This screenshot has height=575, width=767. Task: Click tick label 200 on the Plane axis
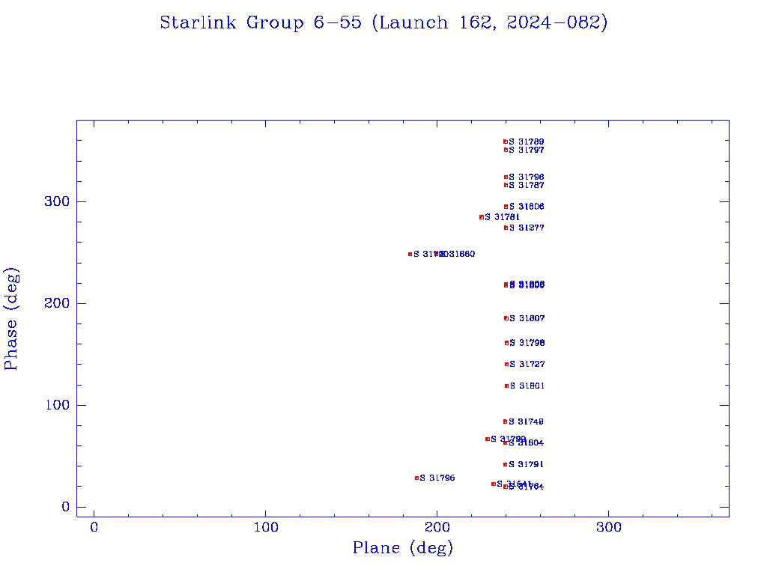(437, 527)
